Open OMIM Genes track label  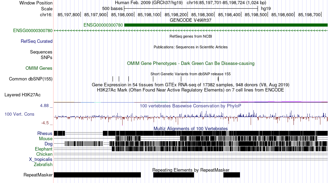click(39, 68)
